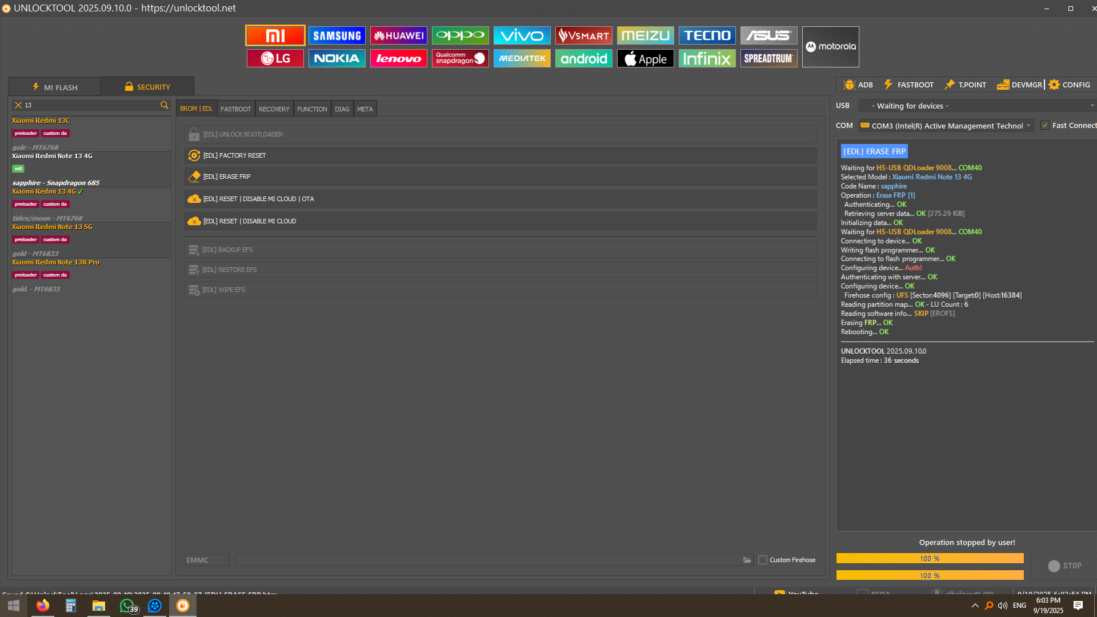This screenshot has height=617, width=1097.
Task: Click the magnifier icon in model search
Action: coord(165,105)
